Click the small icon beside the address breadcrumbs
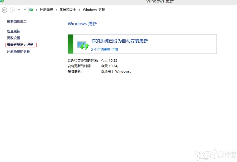237x162 pixels. click(x=31, y=9)
